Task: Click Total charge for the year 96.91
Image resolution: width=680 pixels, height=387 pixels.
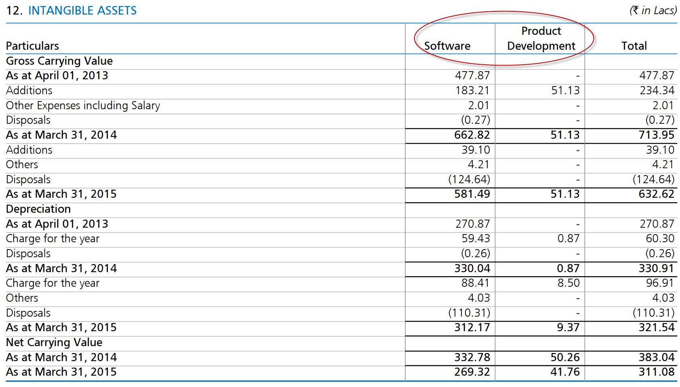Action: click(660, 283)
